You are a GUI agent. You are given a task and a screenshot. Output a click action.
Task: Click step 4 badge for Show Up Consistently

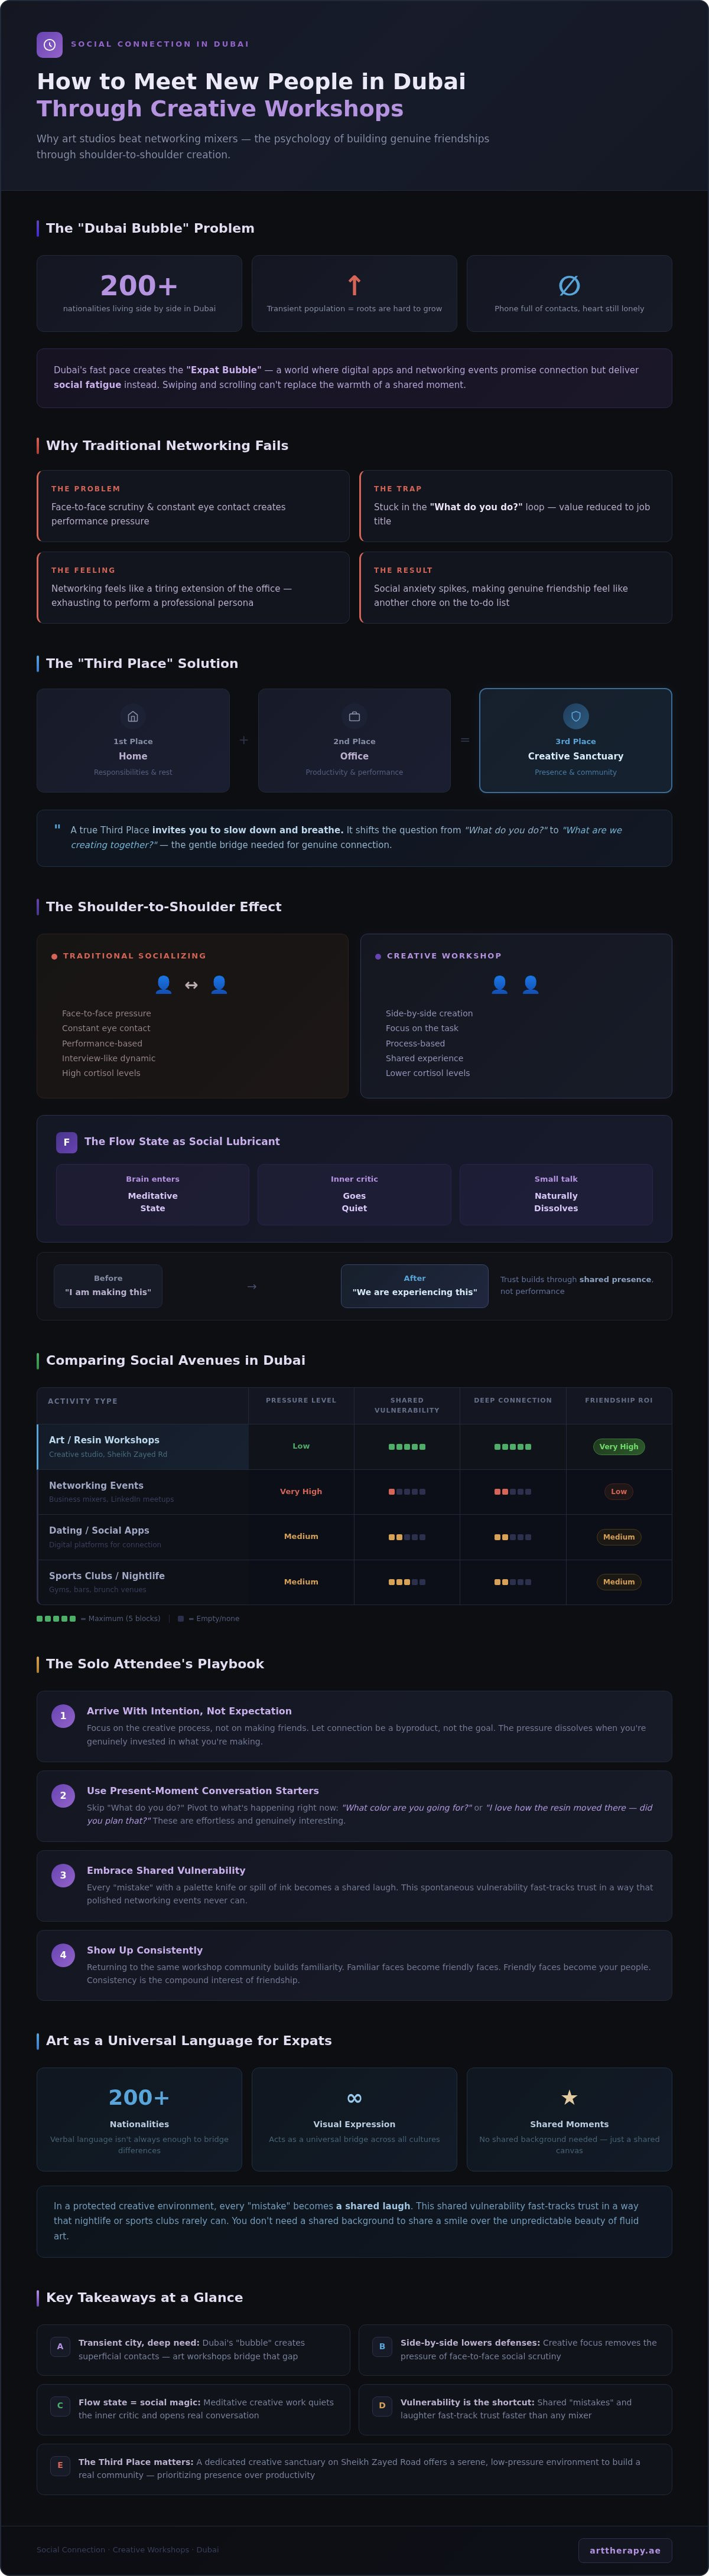[63, 1955]
